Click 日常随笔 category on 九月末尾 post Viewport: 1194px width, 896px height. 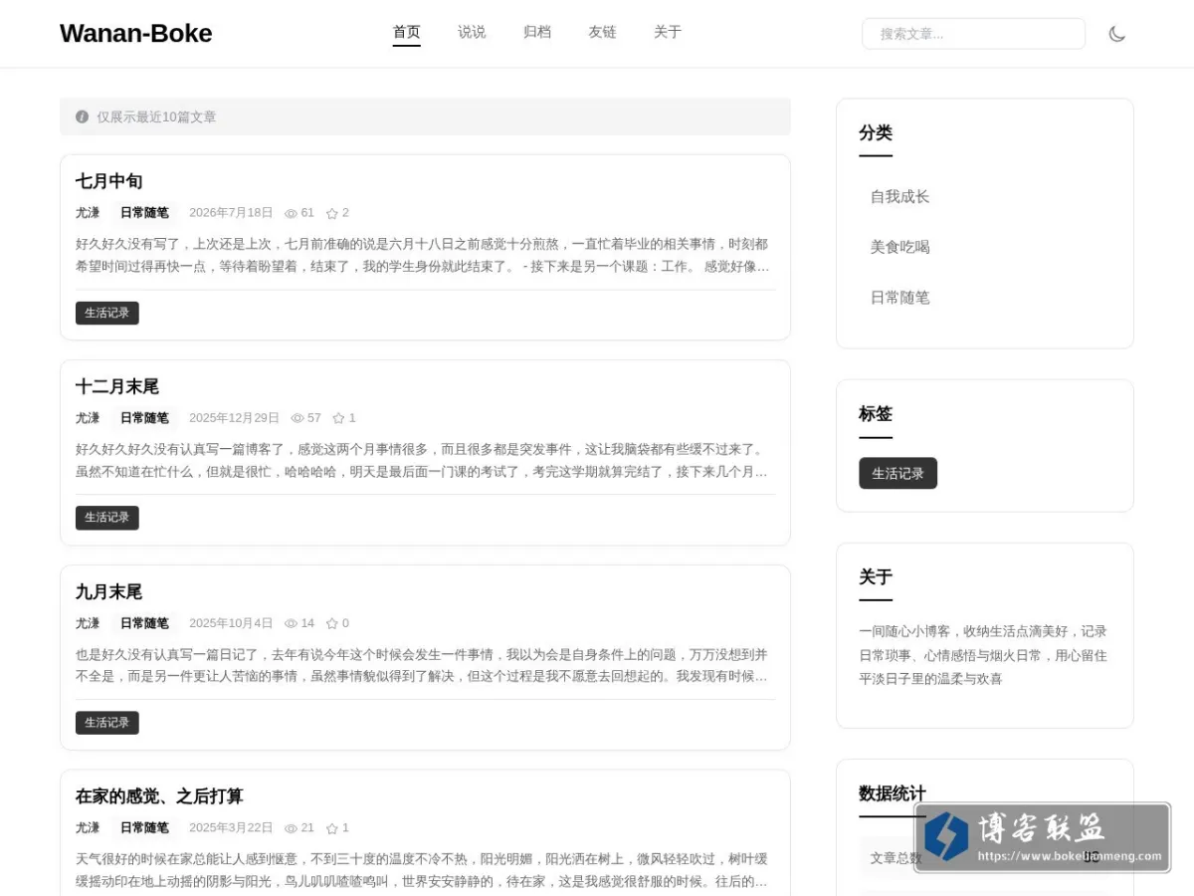point(144,623)
